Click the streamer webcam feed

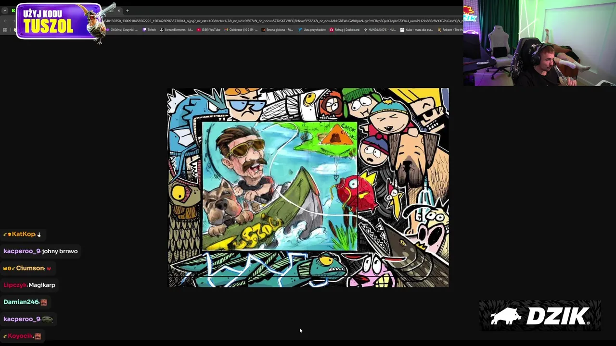(x=539, y=43)
